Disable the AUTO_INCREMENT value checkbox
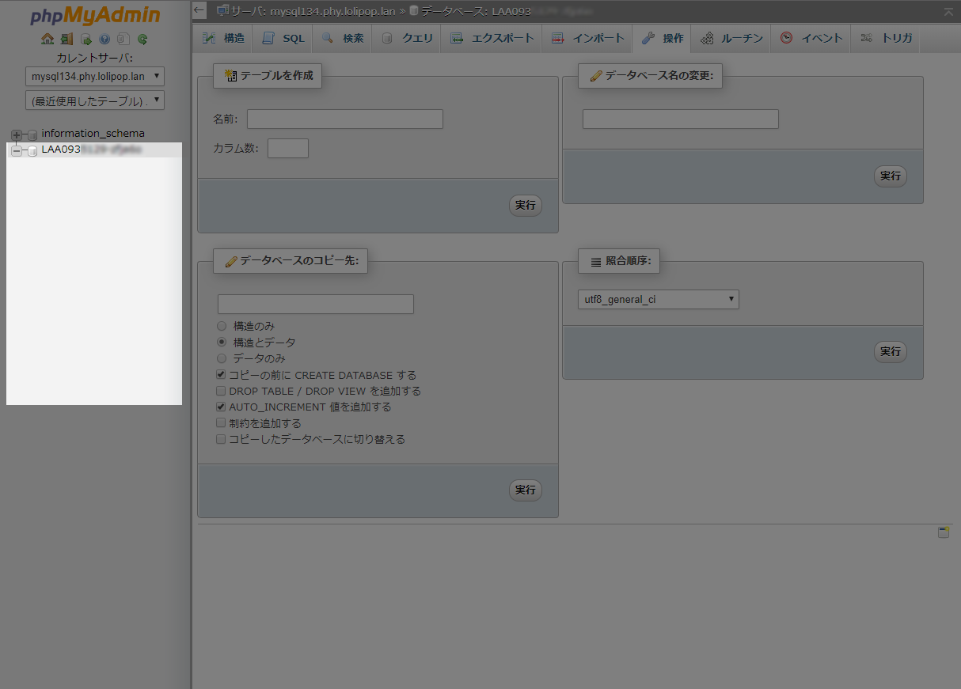The height and width of the screenshot is (689, 961). [221, 407]
